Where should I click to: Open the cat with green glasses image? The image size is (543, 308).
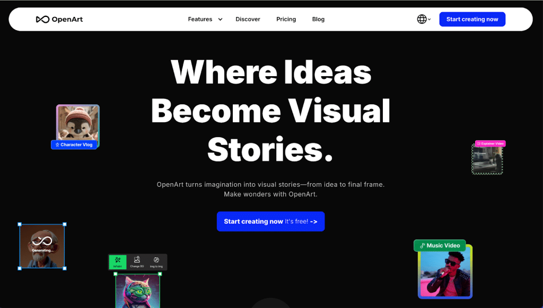point(138,291)
